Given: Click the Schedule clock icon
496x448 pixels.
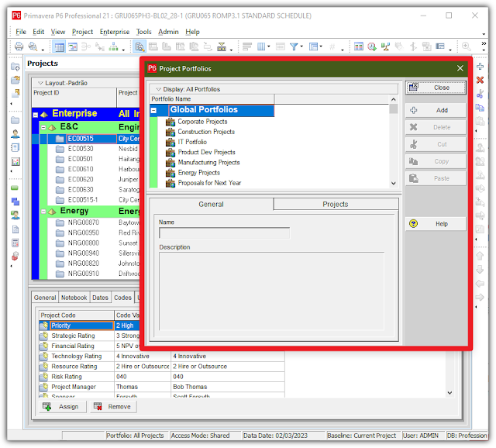Looking at the screenshot, I should pyautogui.click(x=372, y=47).
